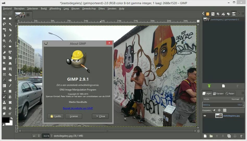Open image menu triangle at ruler corner
247x141 pixels.
[x=16, y=21]
